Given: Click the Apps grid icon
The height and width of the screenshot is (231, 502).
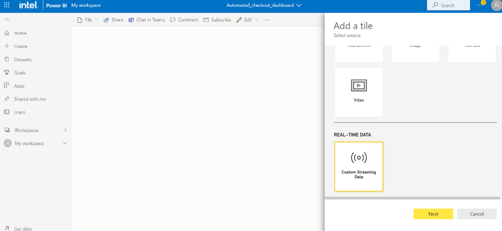Looking at the screenshot, I should point(7,85).
